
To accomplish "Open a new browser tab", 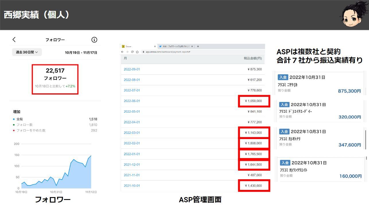I will tap(198, 46).
